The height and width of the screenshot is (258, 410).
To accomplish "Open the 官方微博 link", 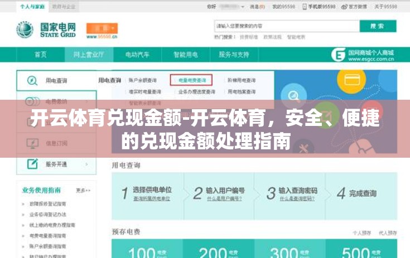I will click(x=358, y=7).
